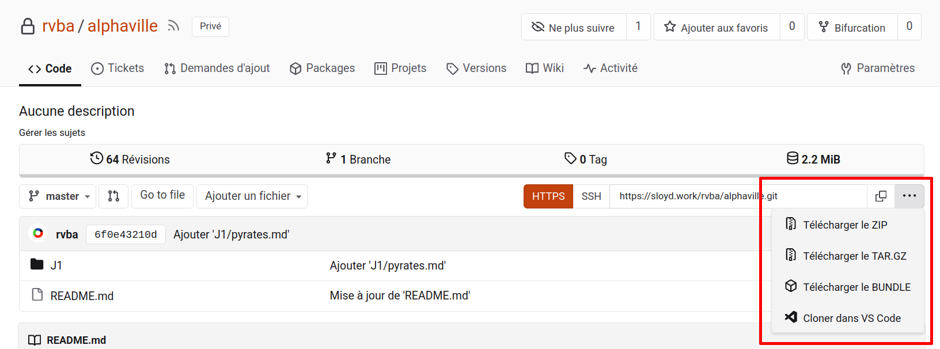Expand the master branch dropdown

pyautogui.click(x=59, y=196)
